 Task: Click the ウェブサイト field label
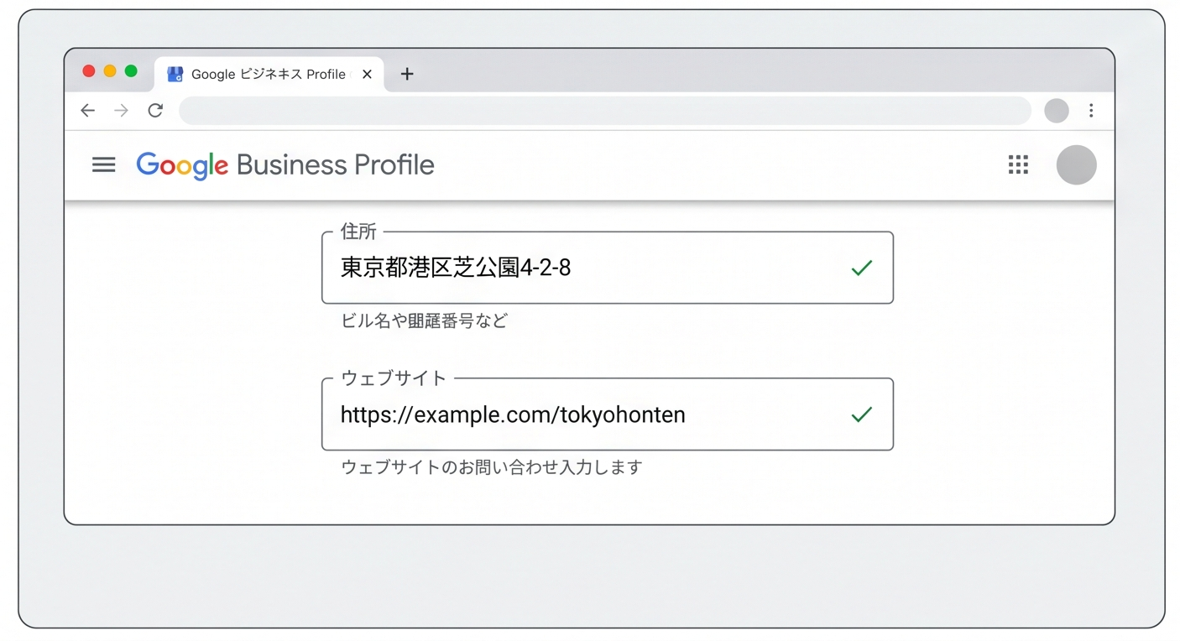point(394,378)
